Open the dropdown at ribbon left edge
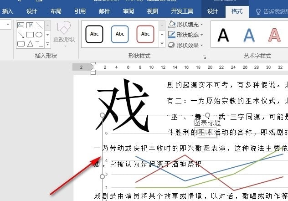Viewport: 288px width, 201px height. 8,24
